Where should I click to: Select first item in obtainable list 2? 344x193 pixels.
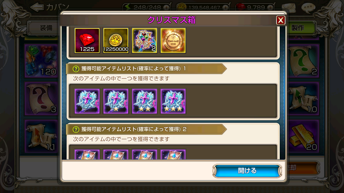coord(87,154)
